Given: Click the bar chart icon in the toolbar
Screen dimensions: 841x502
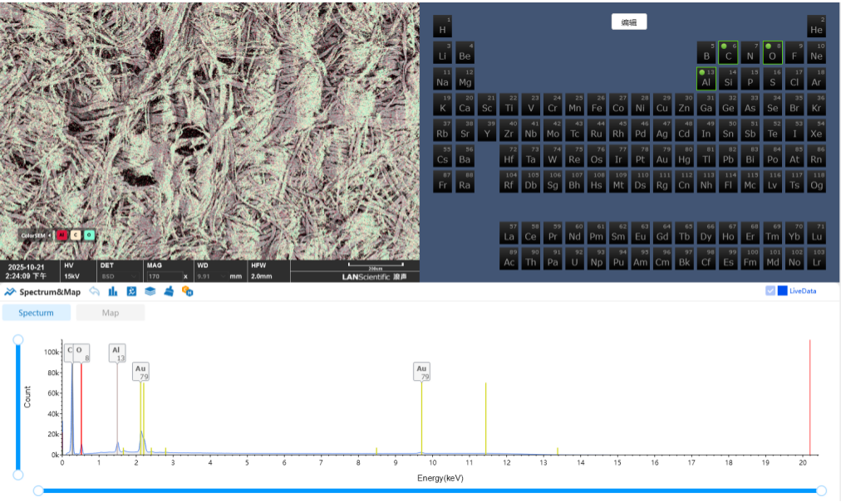Looking at the screenshot, I should [112, 291].
